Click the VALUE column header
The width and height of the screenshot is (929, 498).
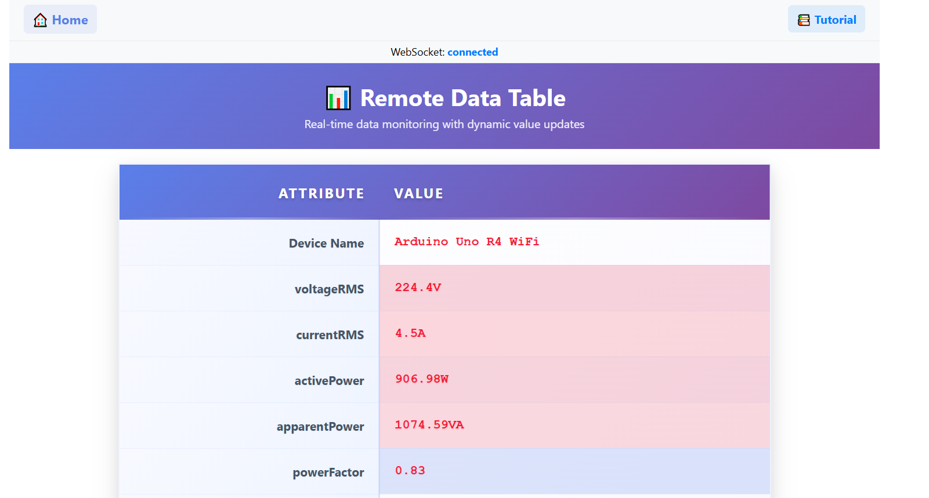[418, 194]
